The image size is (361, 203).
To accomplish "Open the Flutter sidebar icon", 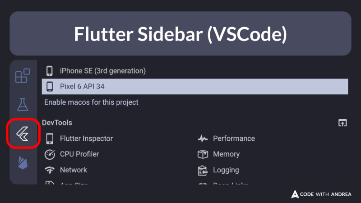I will click(x=23, y=134).
